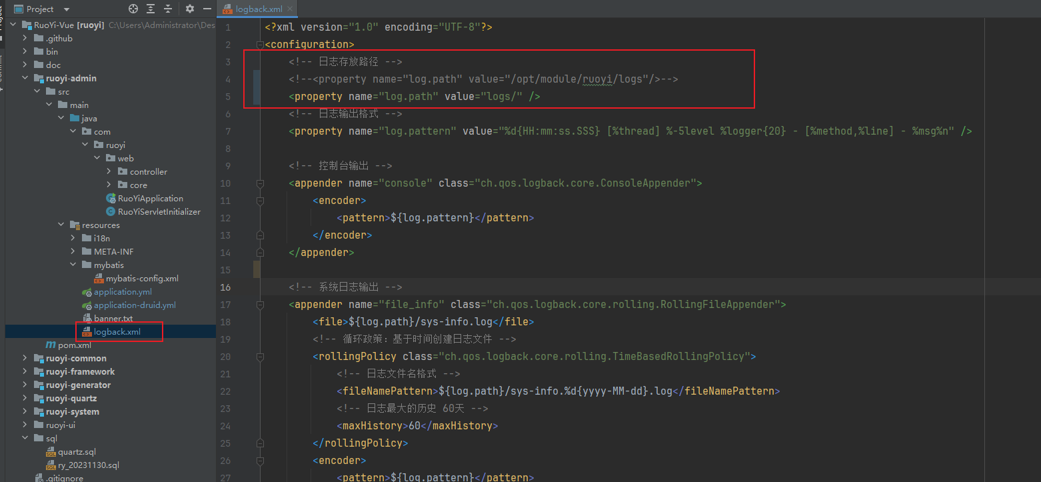Expand the .github folder
This screenshot has width=1041, height=482.
[25, 38]
